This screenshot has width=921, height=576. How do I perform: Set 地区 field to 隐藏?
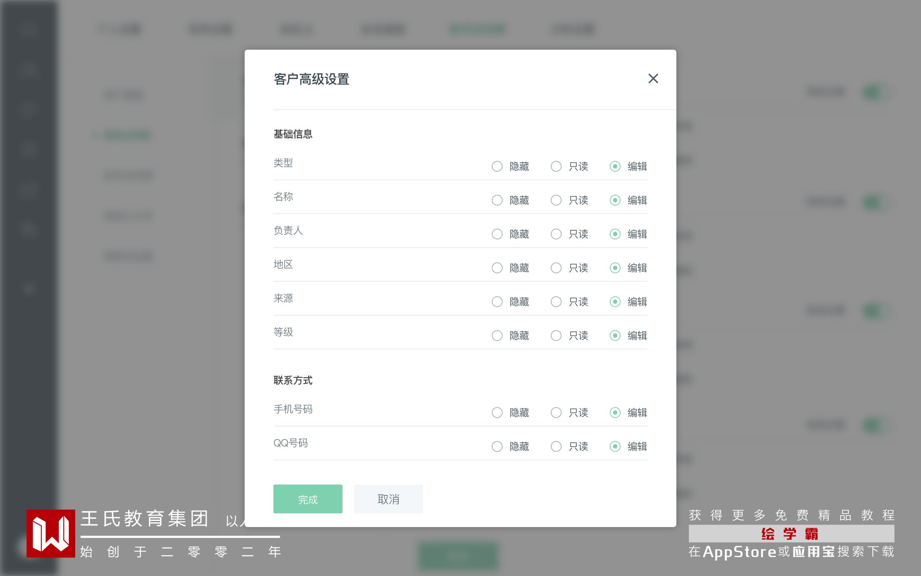pyautogui.click(x=497, y=268)
